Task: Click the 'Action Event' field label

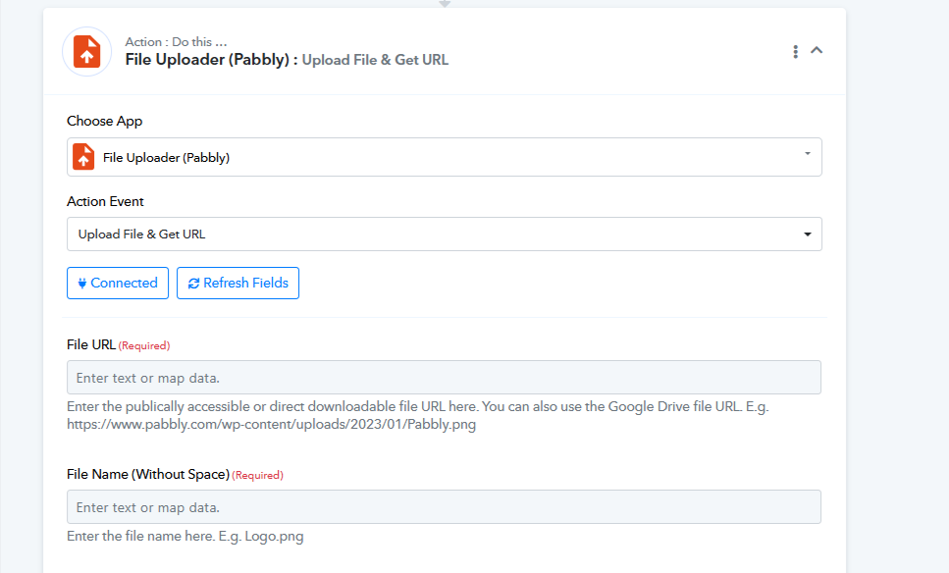Action: pos(105,201)
